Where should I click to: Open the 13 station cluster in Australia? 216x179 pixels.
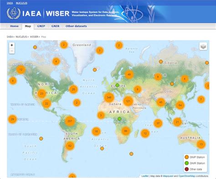[x=201, y=144]
